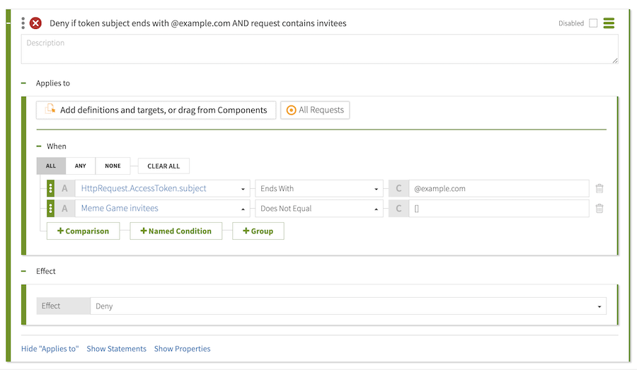637x370 pixels.
Task: Switch condition match to ANY
Action: [x=81, y=166]
